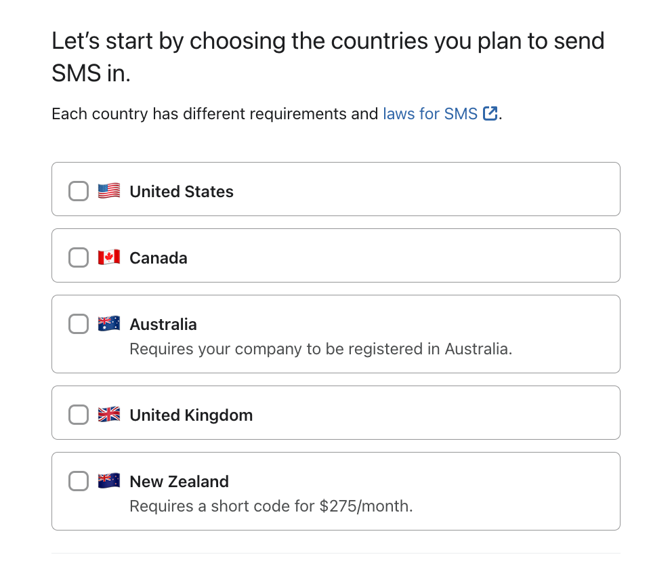This screenshot has width=672, height=561.
Task: Click the United Kingdom flag icon
Action: 110,415
